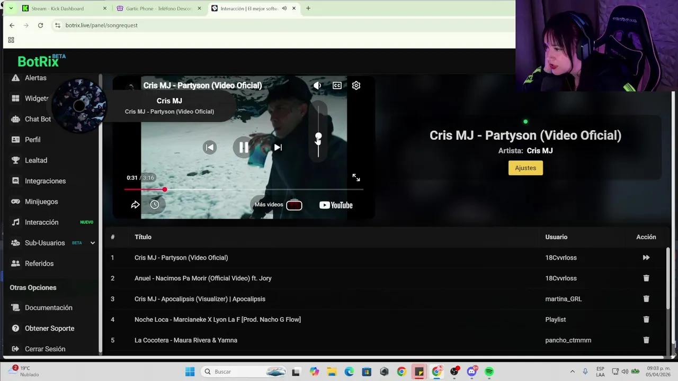The image size is (678, 381).
Task: Select user pancho_ctmmm in queue
Action: pos(568,340)
